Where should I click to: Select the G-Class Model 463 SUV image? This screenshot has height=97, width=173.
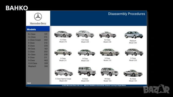(x=87, y=71)
